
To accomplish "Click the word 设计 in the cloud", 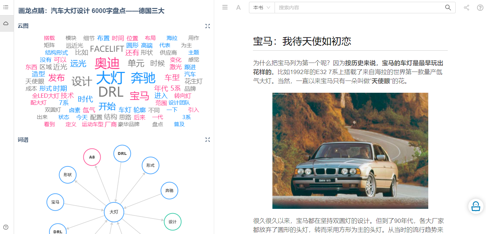I will pyautogui.click(x=82, y=81).
